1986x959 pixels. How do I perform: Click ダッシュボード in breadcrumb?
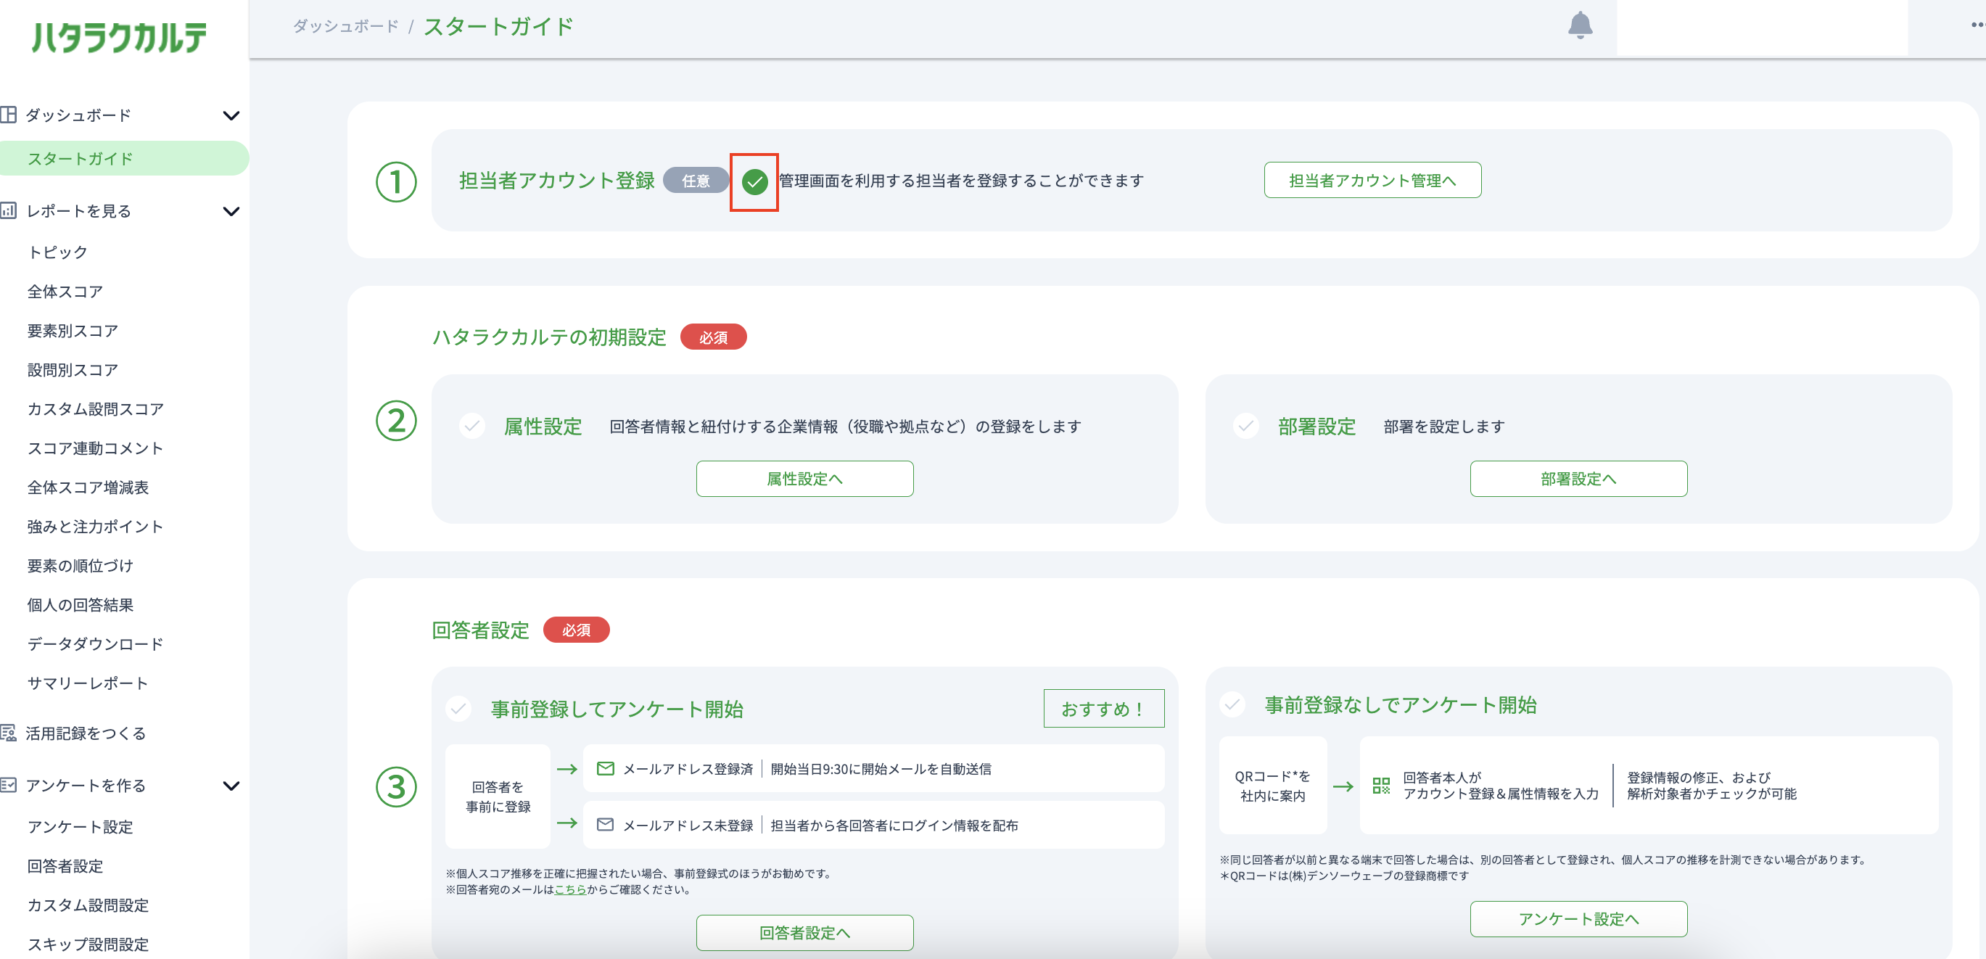tap(346, 26)
